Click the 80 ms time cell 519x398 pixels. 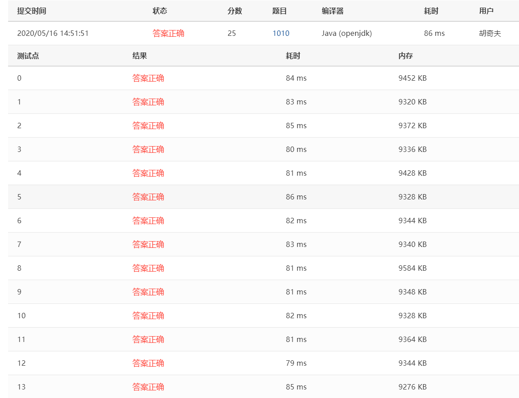pos(296,150)
